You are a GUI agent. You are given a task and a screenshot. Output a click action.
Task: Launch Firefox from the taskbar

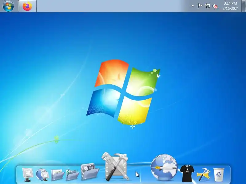(27, 6)
